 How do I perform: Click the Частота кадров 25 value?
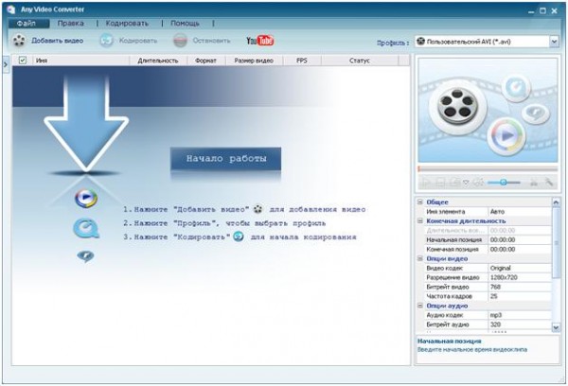(520, 296)
